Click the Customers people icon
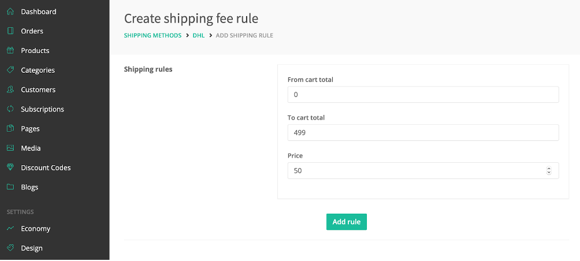 click(x=10, y=90)
